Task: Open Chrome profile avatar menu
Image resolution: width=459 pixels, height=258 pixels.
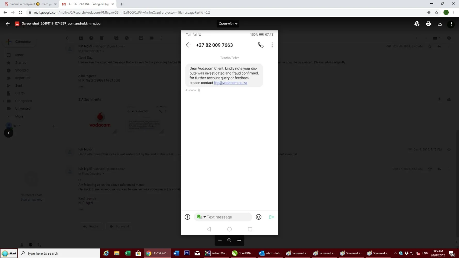Action: coord(446,12)
